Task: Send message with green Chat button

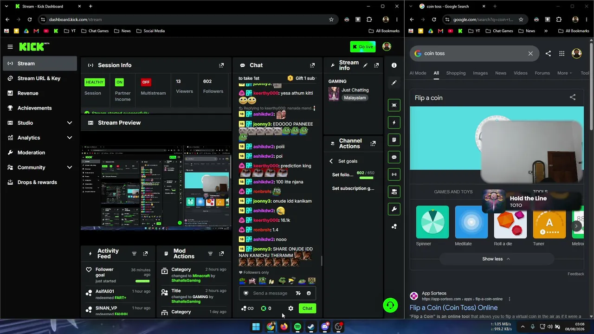Action: click(307, 308)
